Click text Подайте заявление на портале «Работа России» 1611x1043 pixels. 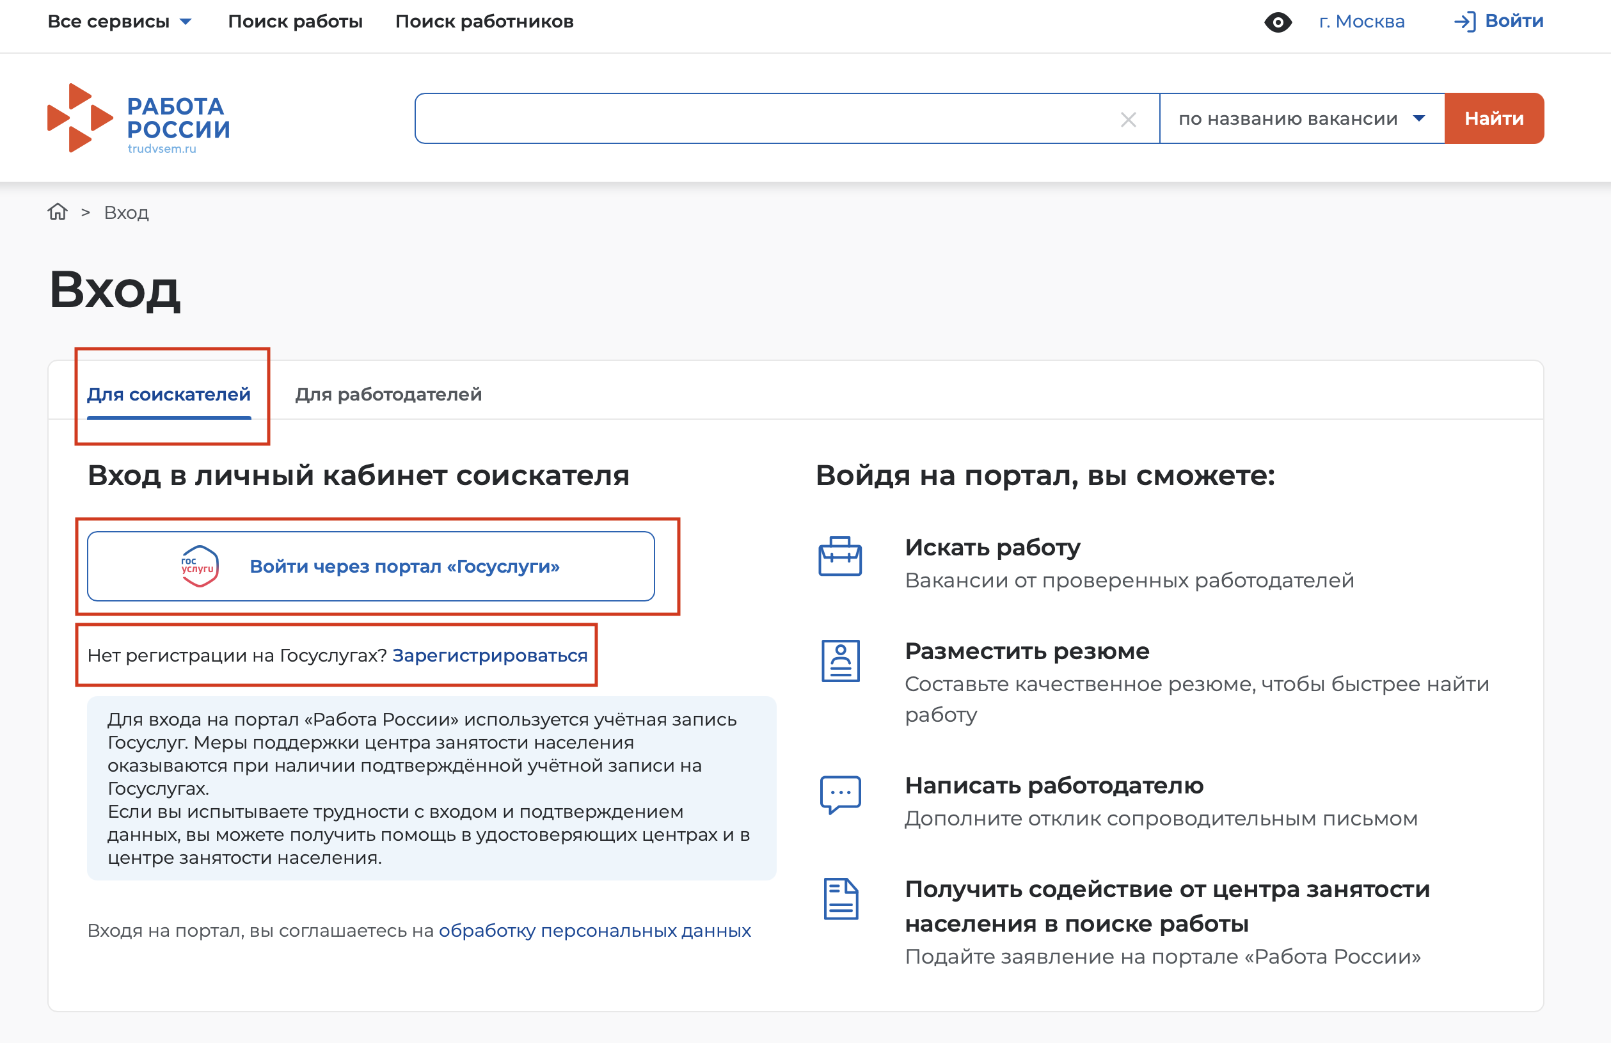pyautogui.click(x=1163, y=957)
